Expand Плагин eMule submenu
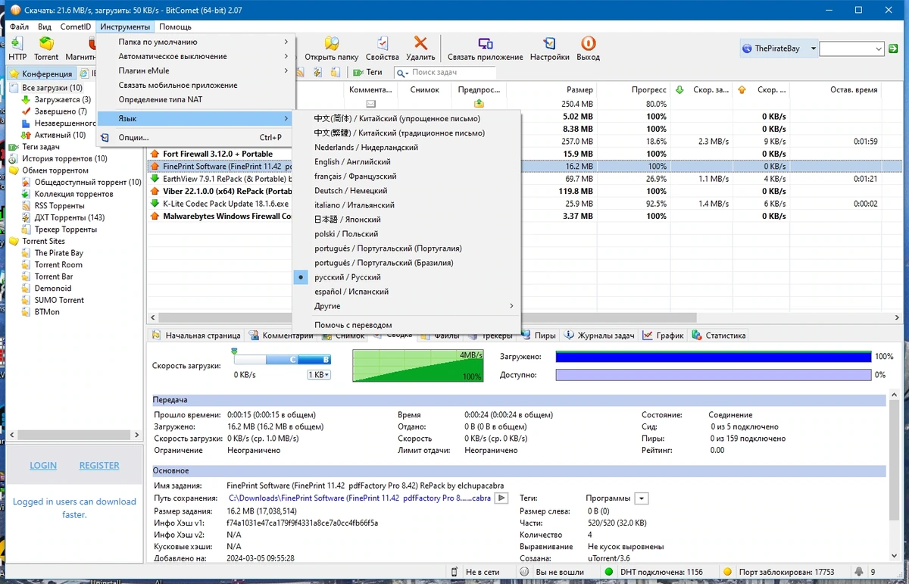Viewport: 909px width, 584px height. (x=195, y=70)
